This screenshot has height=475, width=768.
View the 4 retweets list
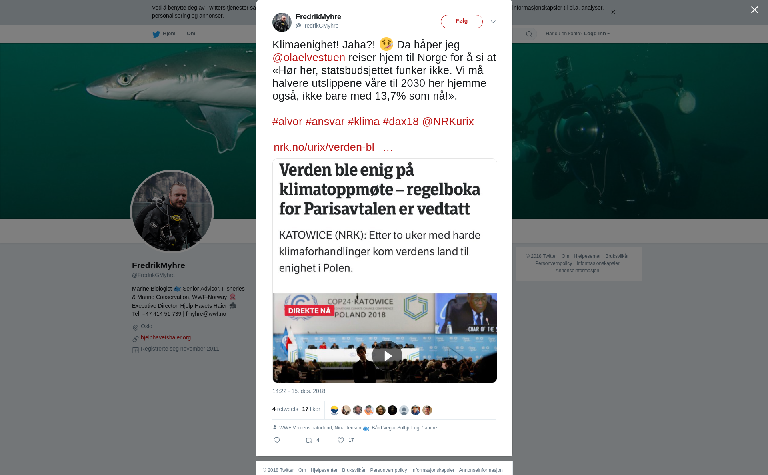(x=285, y=409)
